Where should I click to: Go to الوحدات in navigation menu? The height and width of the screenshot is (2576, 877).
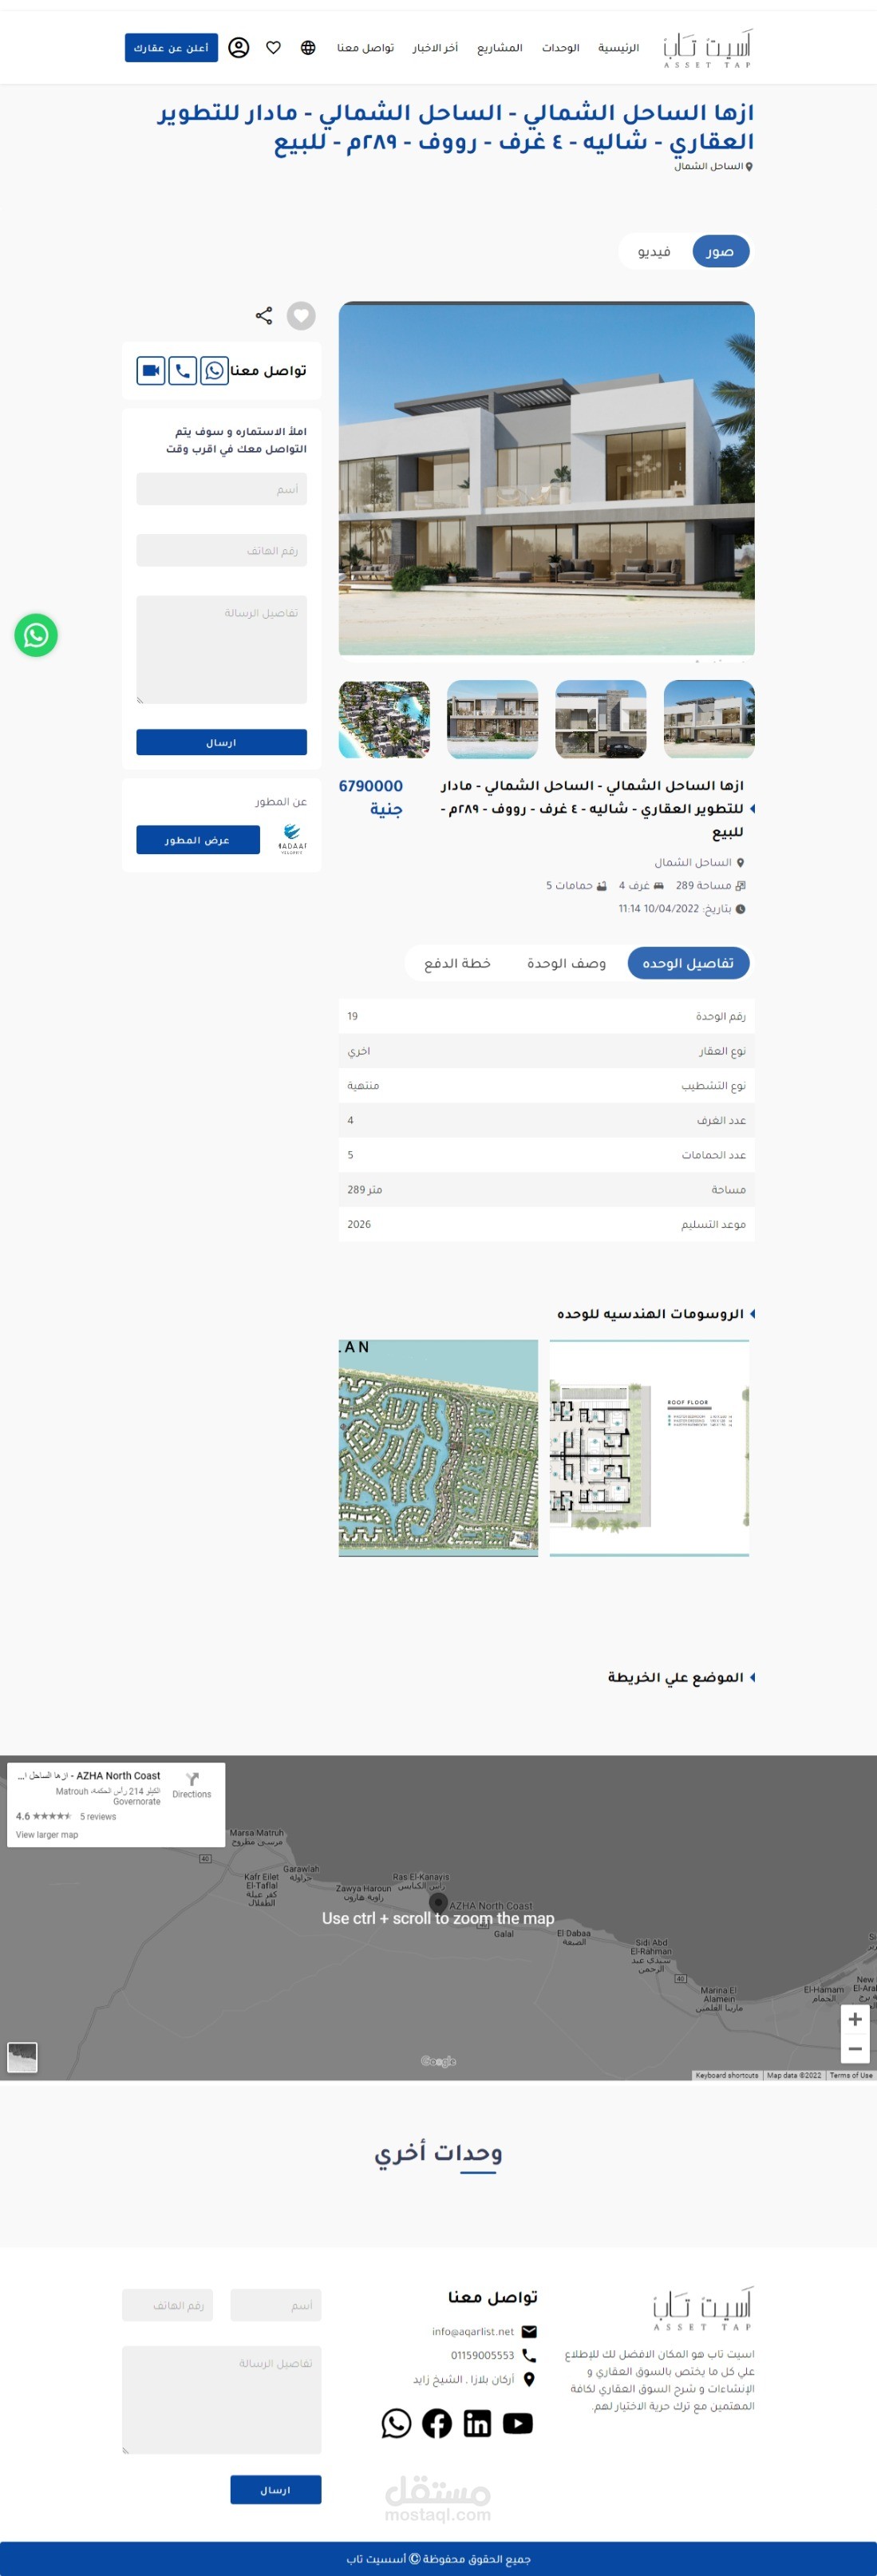click(560, 48)
